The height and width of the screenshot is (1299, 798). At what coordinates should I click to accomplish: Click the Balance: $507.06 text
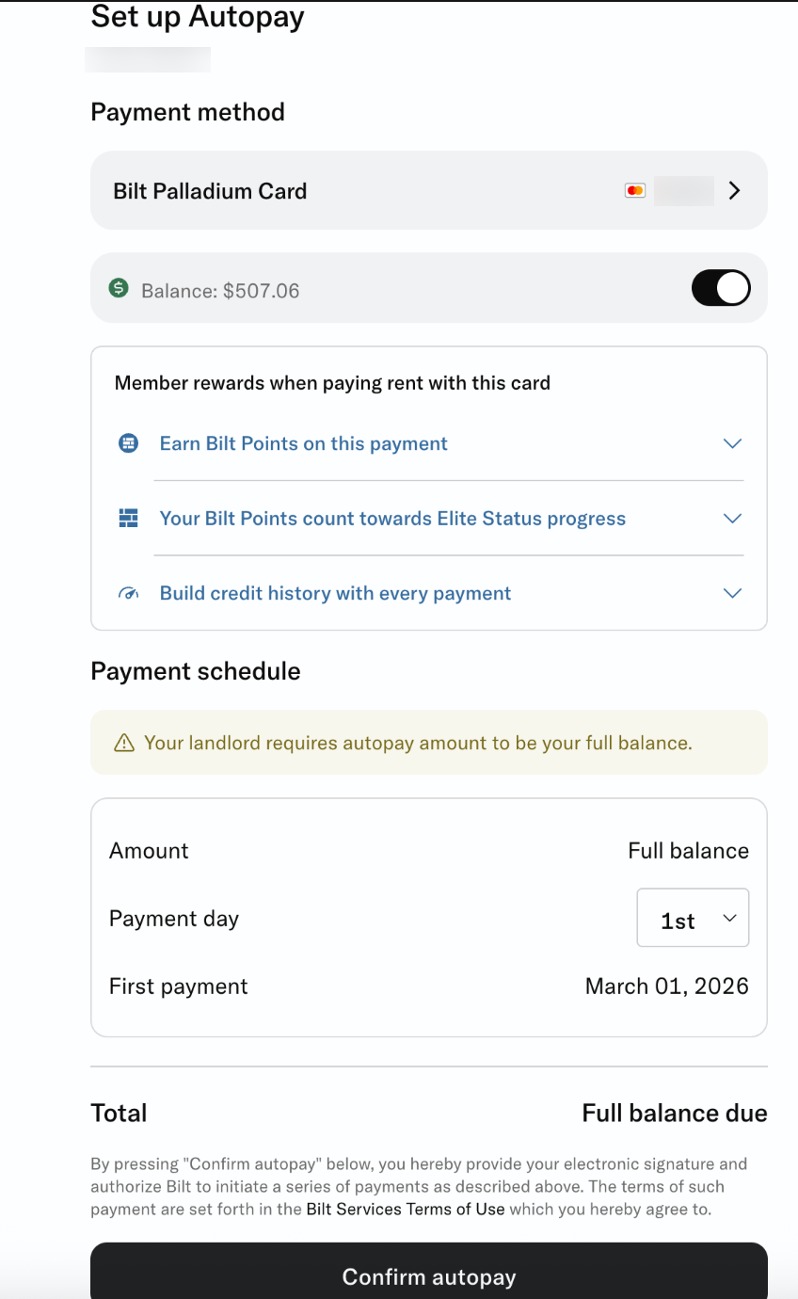pyautogui.click(x=220, y=291)
